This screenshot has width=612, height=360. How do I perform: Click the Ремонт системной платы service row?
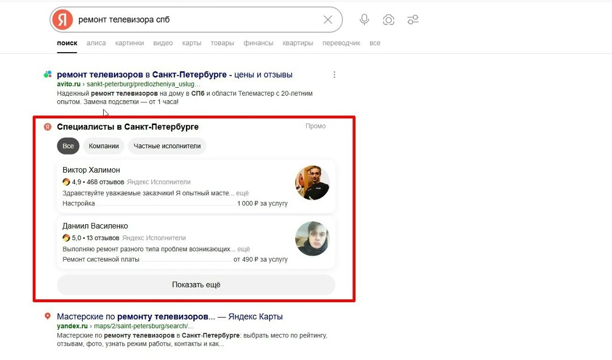tap(175, 259)
